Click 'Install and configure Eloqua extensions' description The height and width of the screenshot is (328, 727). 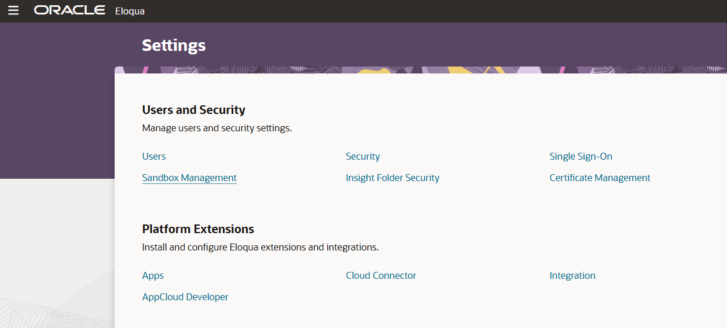click(x=260, y=247)
